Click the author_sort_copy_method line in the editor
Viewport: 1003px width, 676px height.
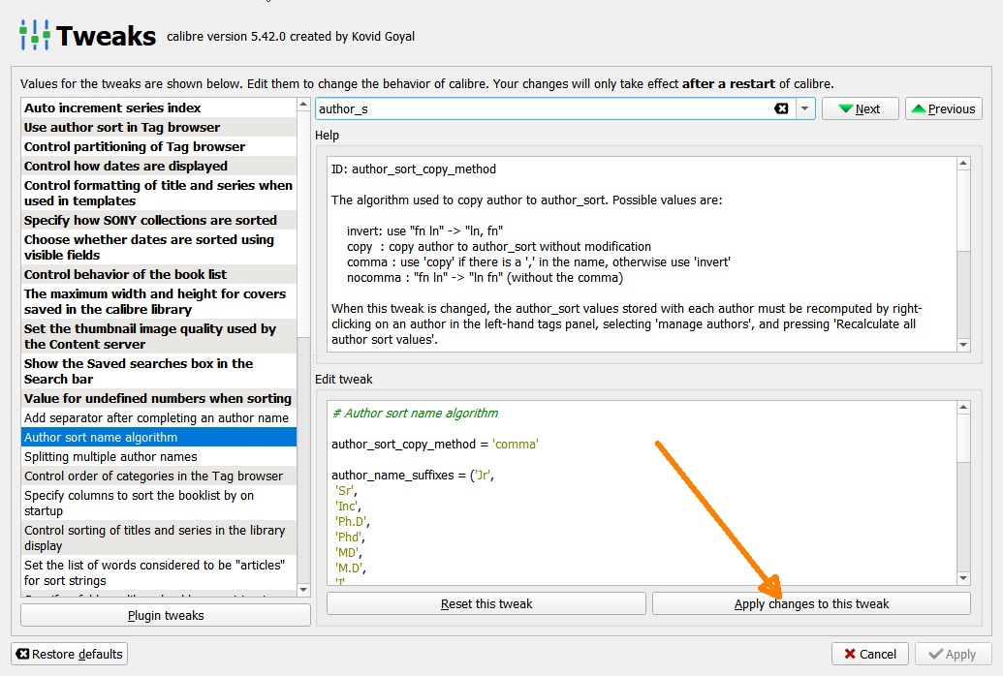tap(435, 444)
